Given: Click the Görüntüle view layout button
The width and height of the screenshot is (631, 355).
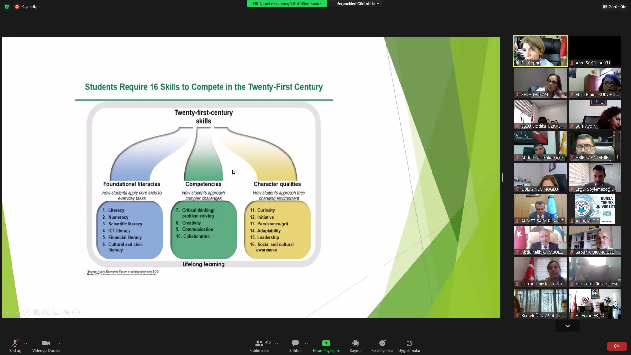Looking at the screenshot, I should pyautogui.click(x=614, y=7).
